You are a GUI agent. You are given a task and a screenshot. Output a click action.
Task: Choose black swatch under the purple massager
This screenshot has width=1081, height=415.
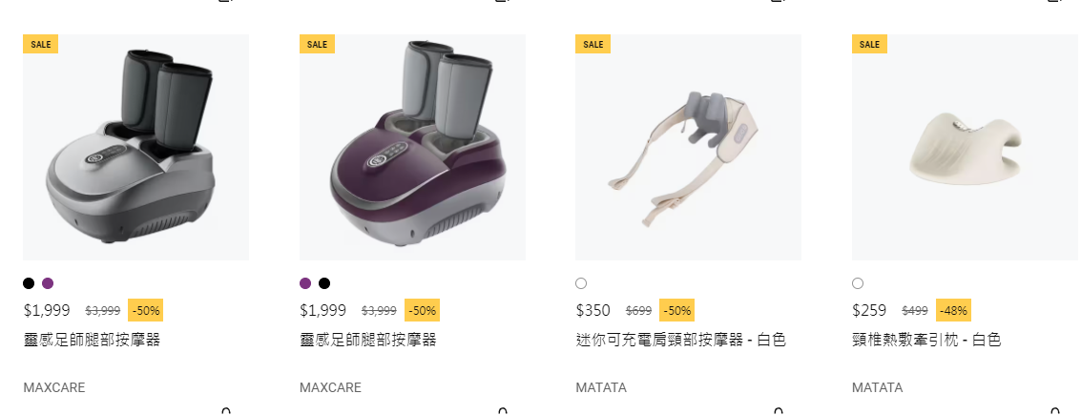[x=324, y=283]
